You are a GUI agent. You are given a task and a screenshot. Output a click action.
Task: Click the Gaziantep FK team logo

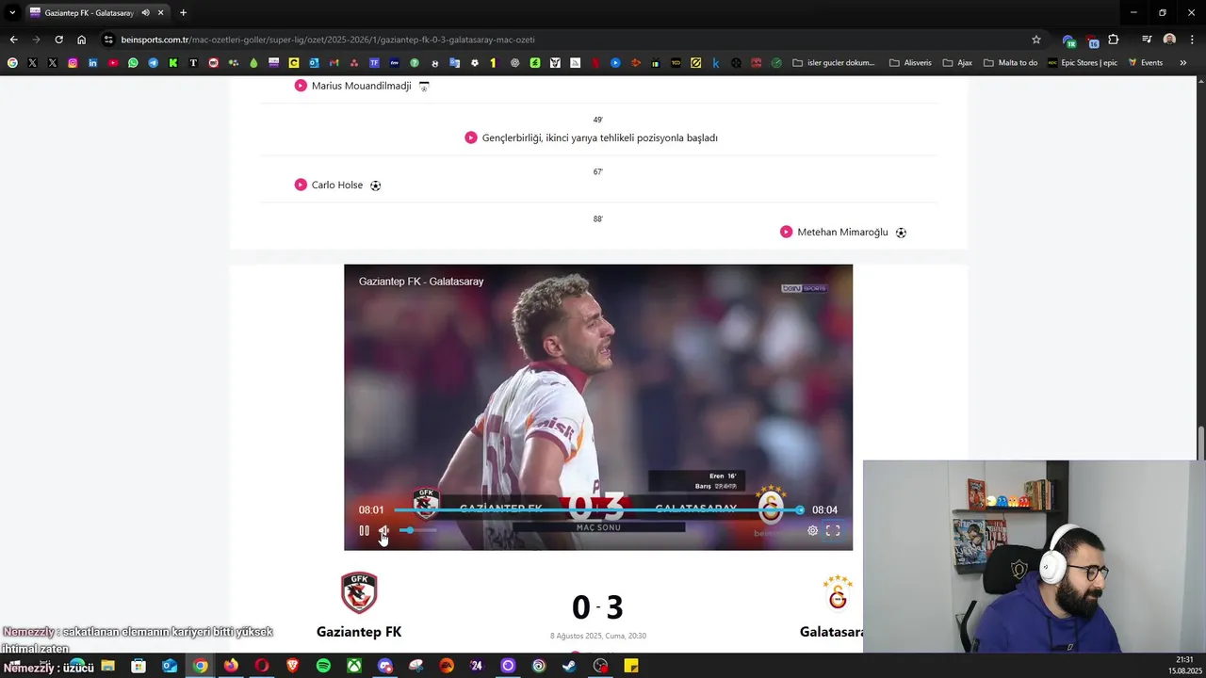tap(359, 593)
